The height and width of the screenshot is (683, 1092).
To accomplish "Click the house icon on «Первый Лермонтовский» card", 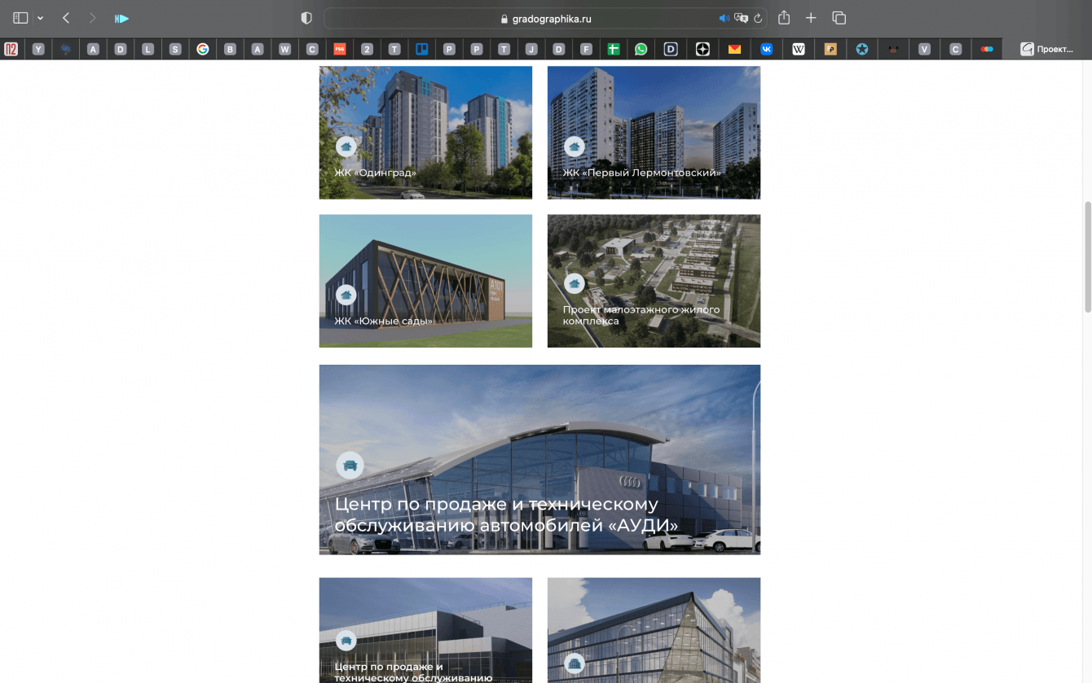I will point(575,147).
